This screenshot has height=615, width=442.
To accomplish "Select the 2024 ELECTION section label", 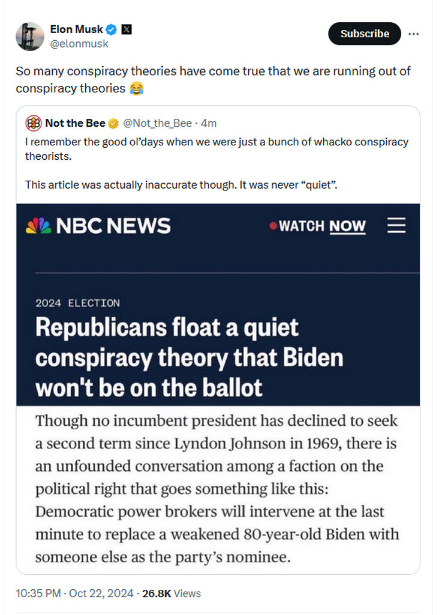I will [x=77, y=303].
